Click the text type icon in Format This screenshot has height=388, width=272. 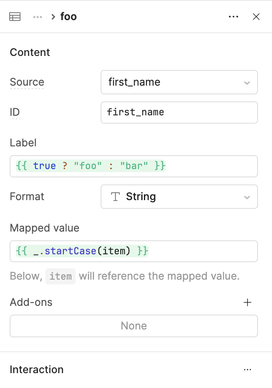click(115, 197)
